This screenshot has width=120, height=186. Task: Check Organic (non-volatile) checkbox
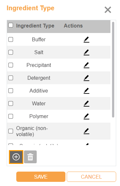[11, 131]
